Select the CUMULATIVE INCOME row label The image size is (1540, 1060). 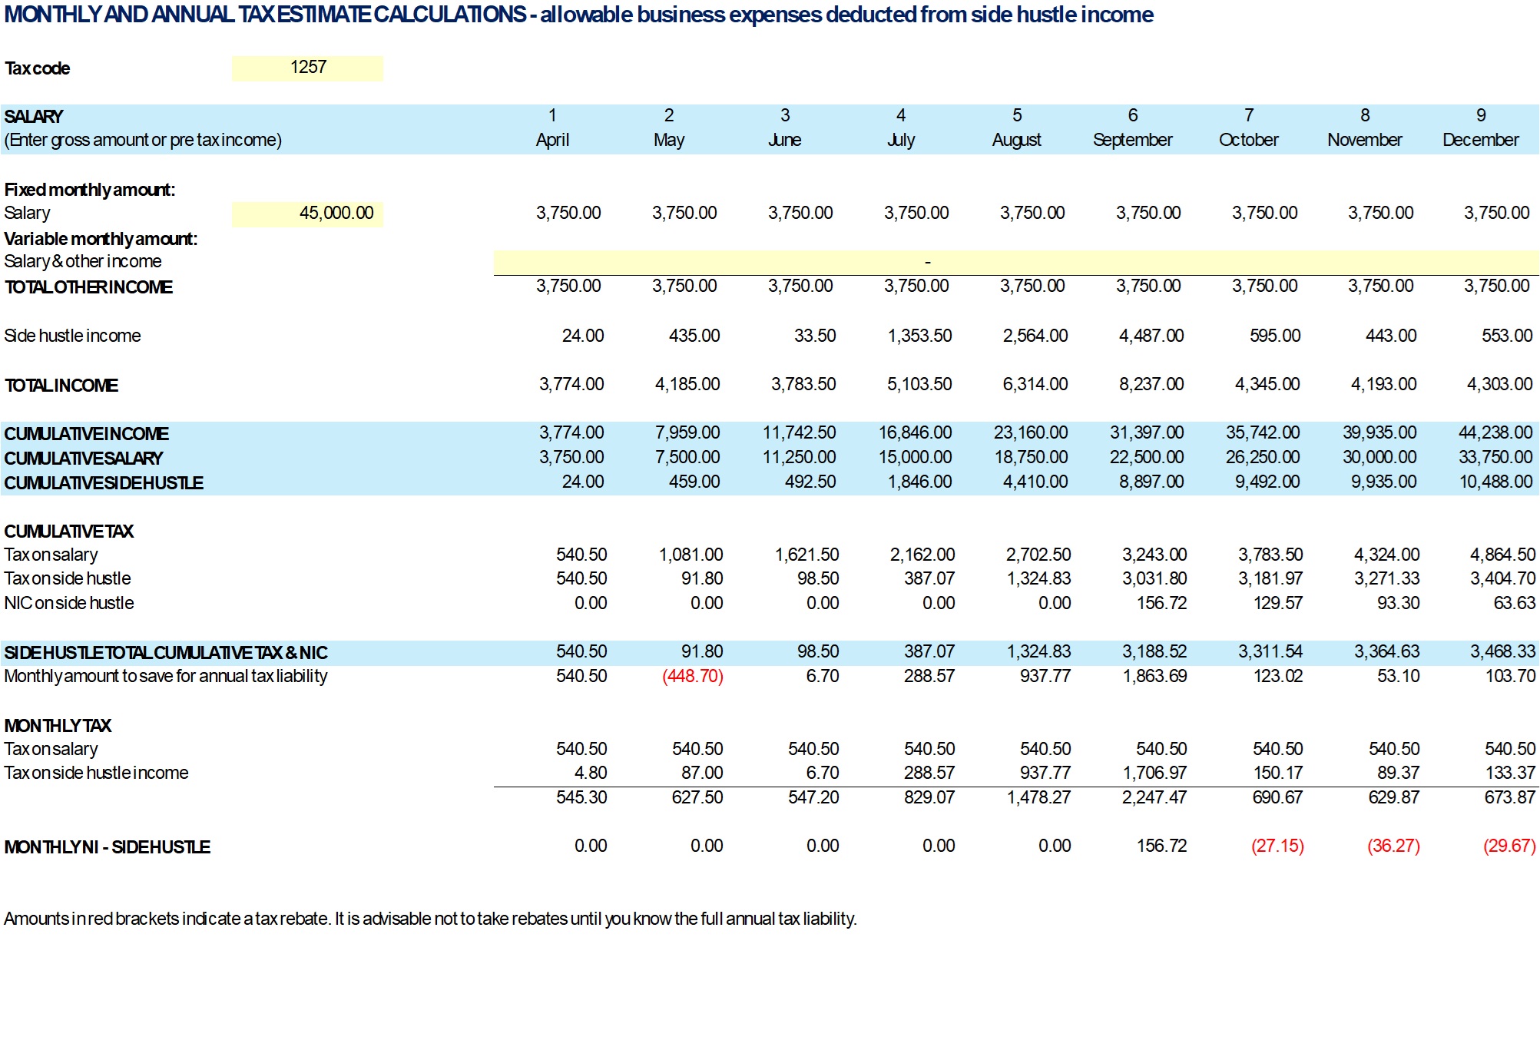point(86,434)
